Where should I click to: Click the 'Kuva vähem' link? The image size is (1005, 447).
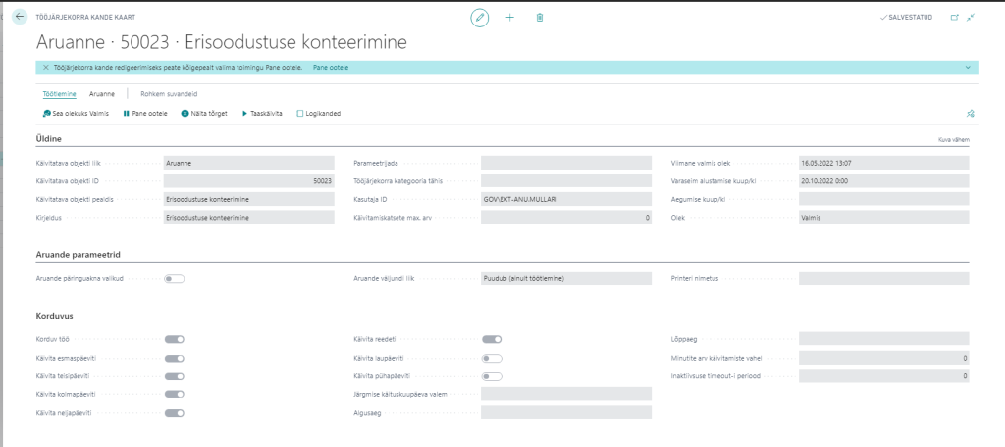[954, 140]
